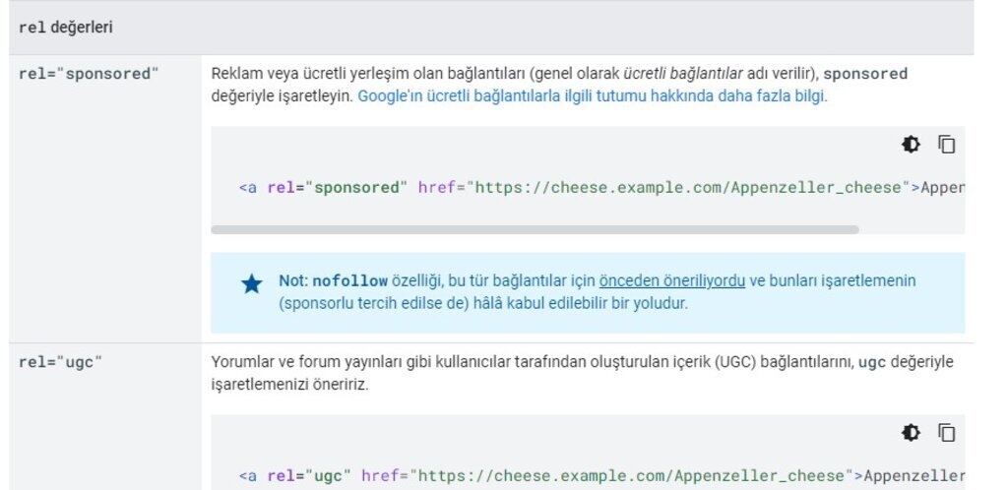Click bold "ugc" word in the description
Viewport: 1008px width, 490px height.
tap(872, 362)
